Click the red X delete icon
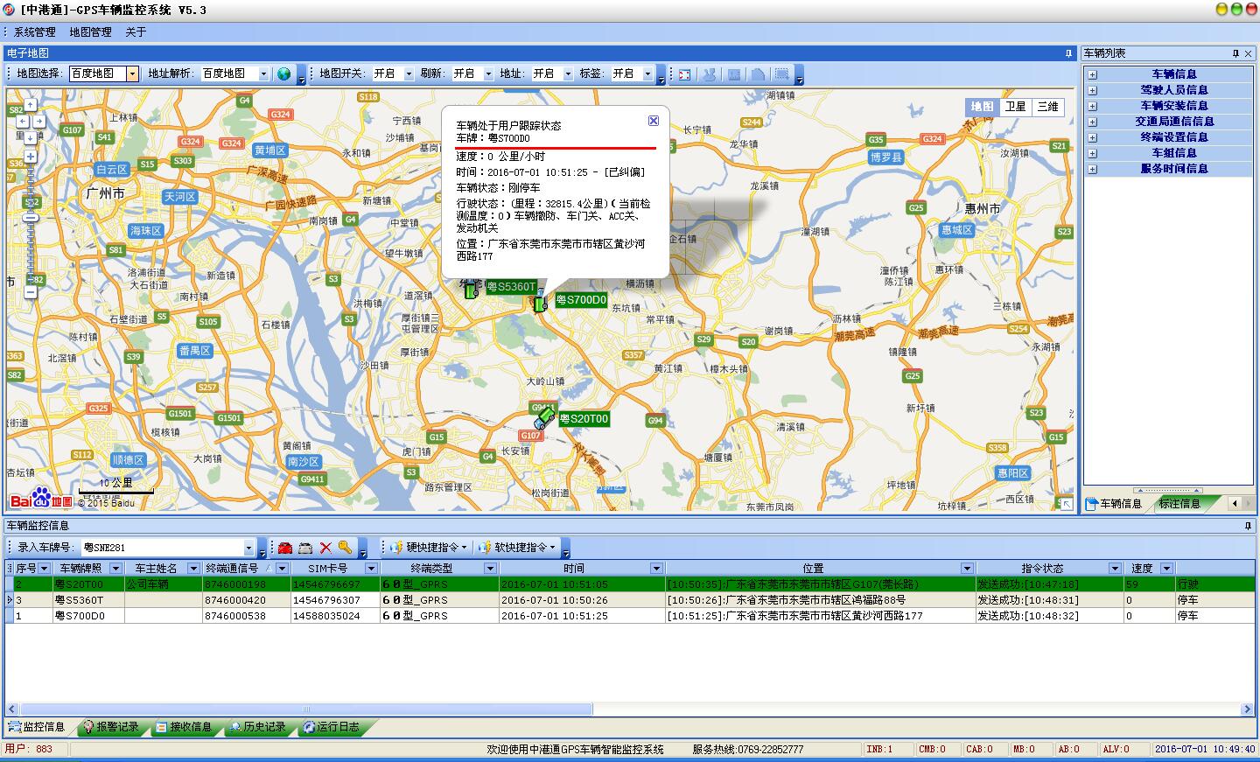Viewport: 1260px width, 762px height. [325, 548]
